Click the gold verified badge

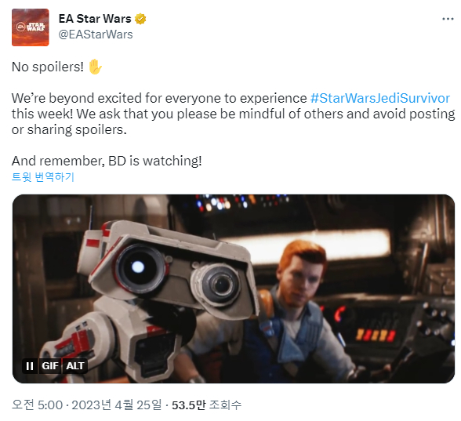tap(140, 19)
